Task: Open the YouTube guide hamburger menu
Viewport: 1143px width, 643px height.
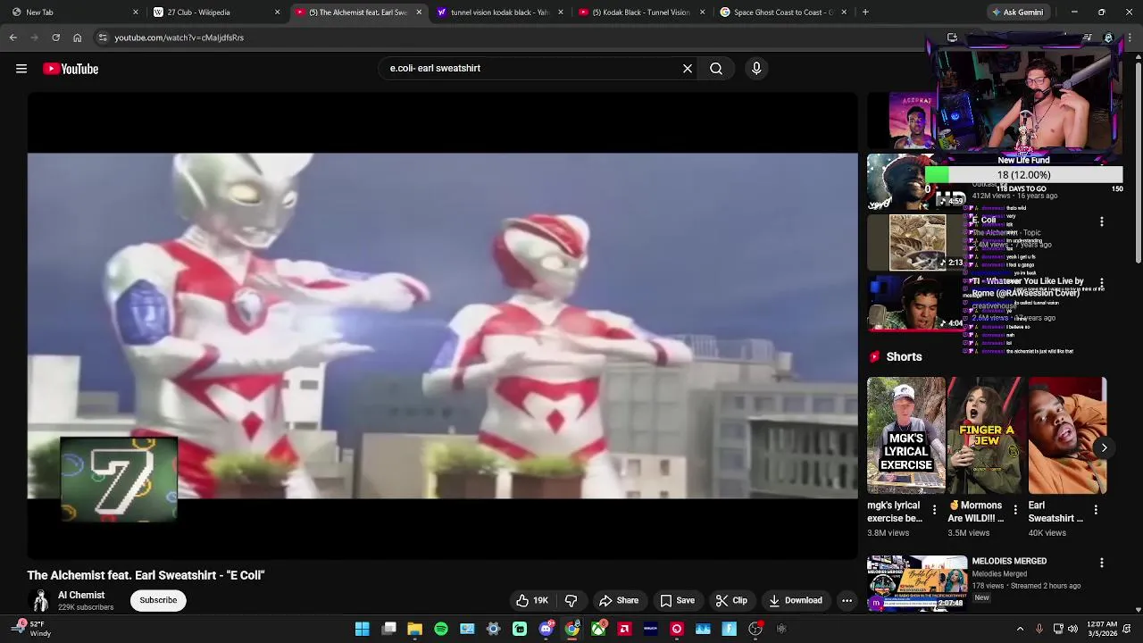Action: click(x=21, y=69)
